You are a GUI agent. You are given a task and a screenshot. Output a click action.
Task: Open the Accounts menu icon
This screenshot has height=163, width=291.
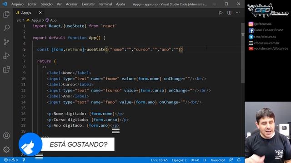tap(6, 136)
